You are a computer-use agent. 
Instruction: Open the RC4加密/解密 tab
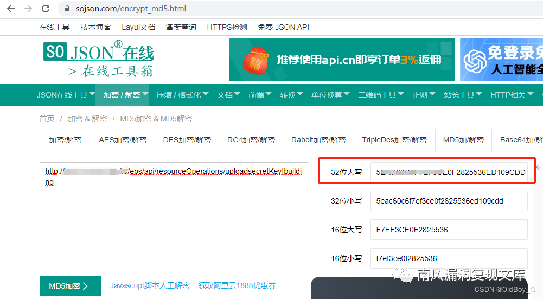[251, 140]
